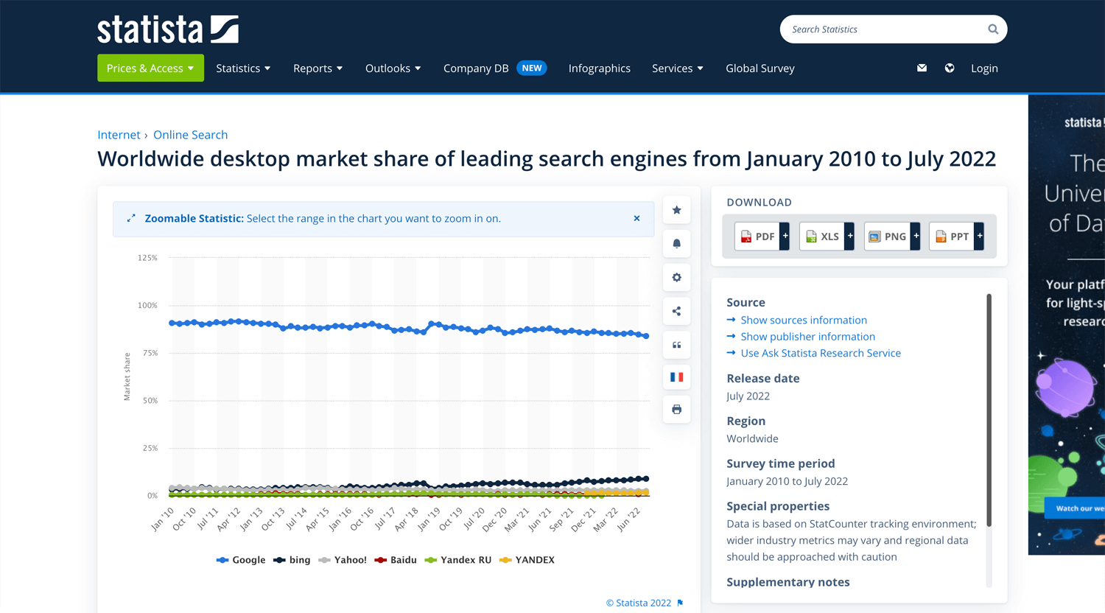Expand the Outlooks menu
The image size is (1105, 613).
pos(393,68)
